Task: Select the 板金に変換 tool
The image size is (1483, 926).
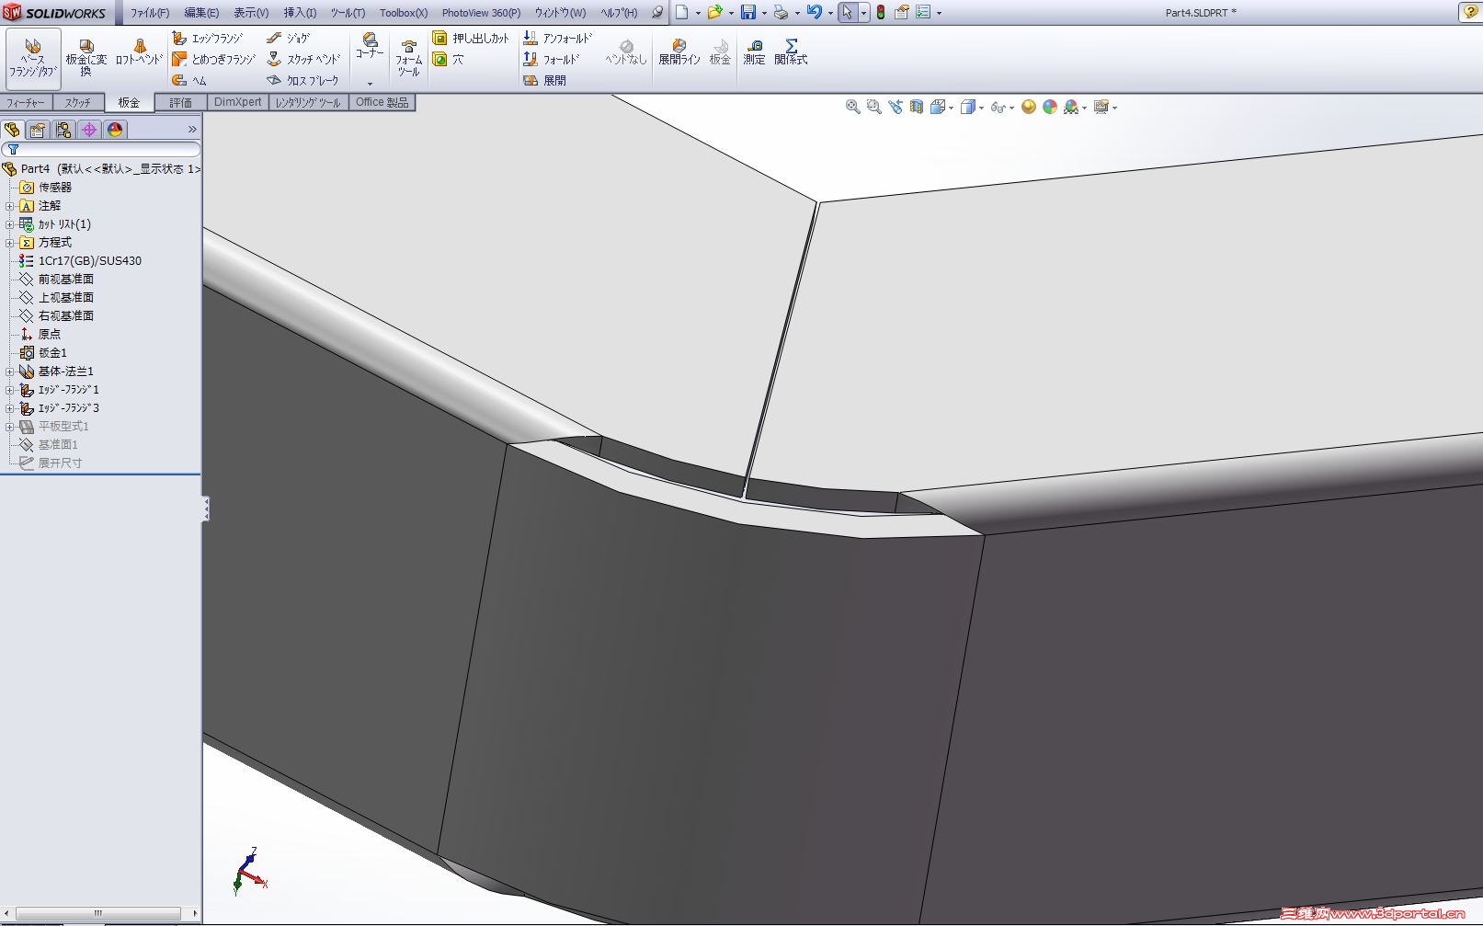Action: click(86, 58)
